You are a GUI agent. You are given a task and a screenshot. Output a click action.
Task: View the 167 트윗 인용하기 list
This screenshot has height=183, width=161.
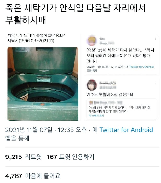[71, 157]
